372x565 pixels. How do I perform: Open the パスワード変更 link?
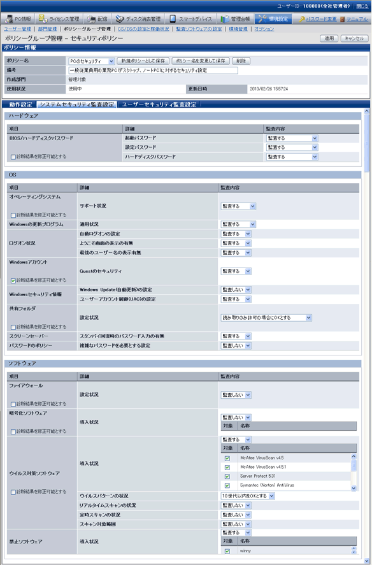click(x=321, y=19)
